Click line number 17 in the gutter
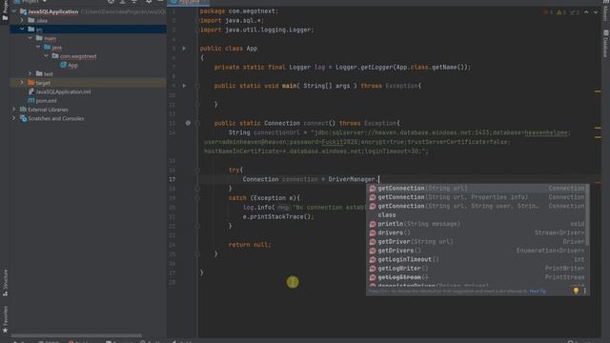Screen dimensions: 610x343 point(172,179)
